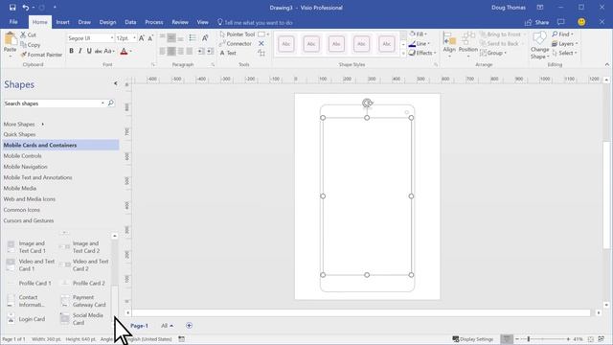Click the zoom slider handle
This screenshot has width=613, height=345.
[529, 339]
